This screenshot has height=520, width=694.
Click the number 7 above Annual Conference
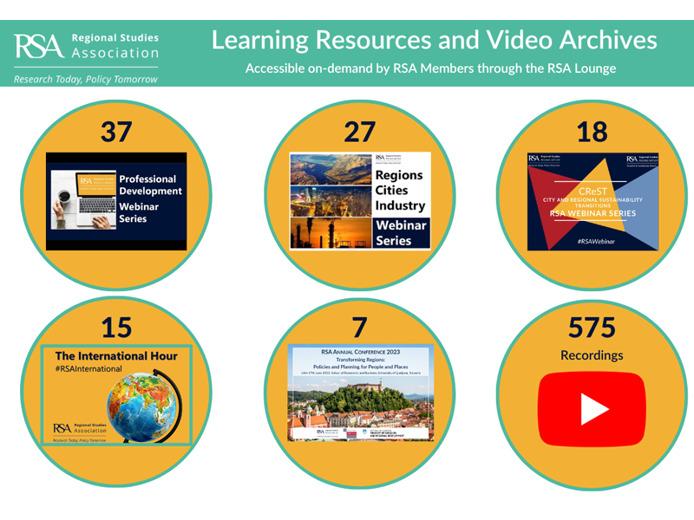pos(360,328)
